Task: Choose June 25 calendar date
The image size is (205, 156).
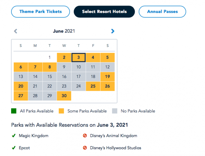Action: pyautogui.click(x=93, y=86)
